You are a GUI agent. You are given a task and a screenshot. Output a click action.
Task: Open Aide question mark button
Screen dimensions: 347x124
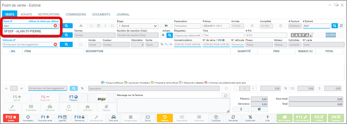click(x=267, y=118)
